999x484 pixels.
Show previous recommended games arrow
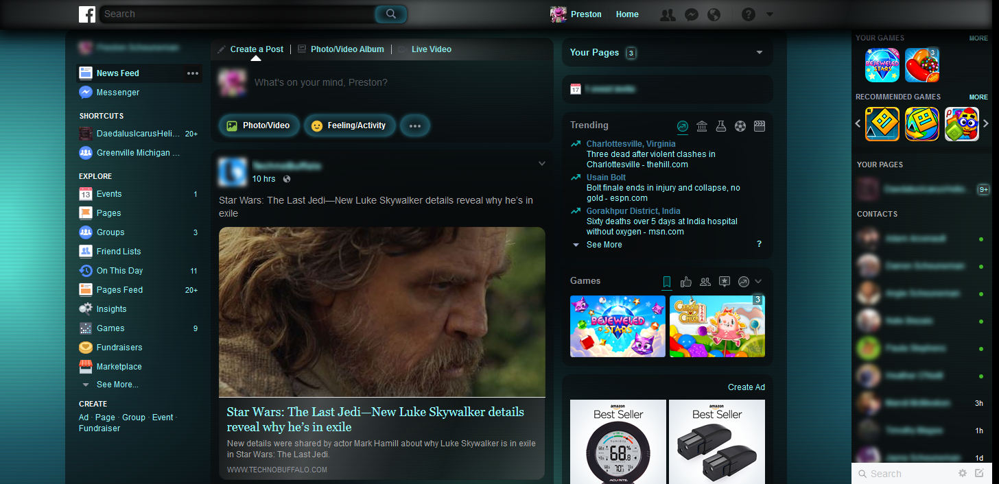tap(858, 124)
